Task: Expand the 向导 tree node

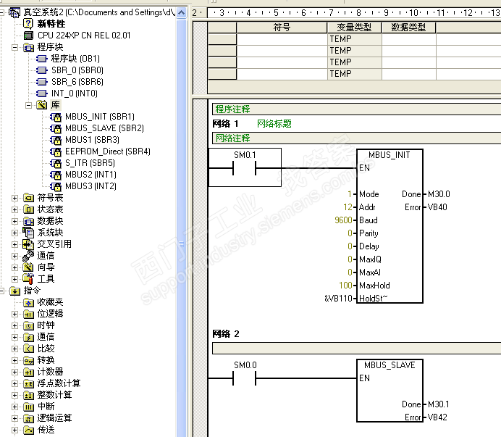Action: [14, 267]
